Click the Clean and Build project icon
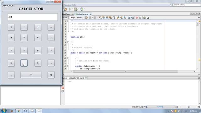The image size is (201, 113). coord(65,9)
